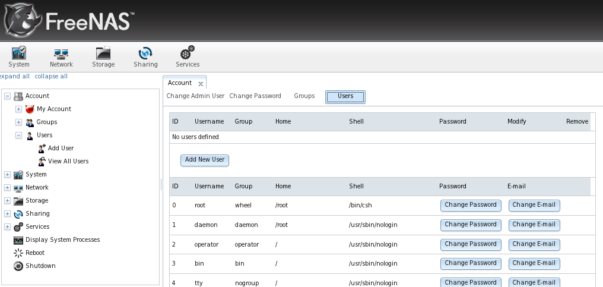Change e-mail for tty user

(534, 282)
